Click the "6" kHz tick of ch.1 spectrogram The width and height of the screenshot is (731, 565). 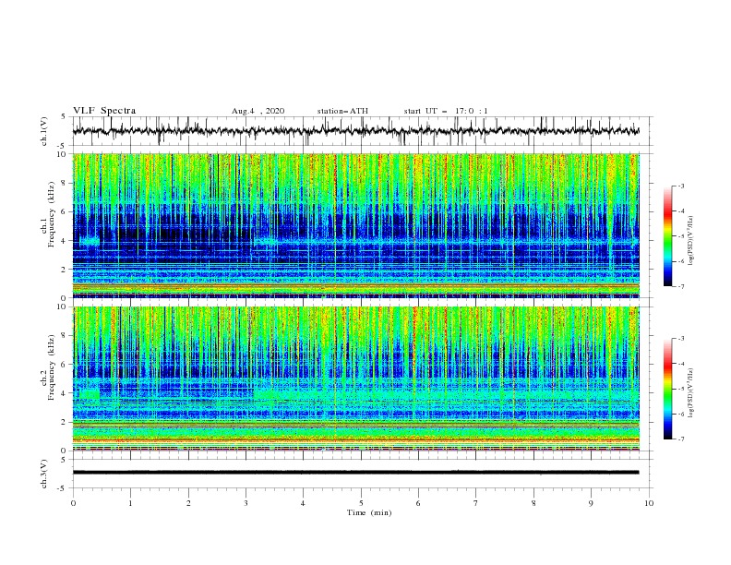tap(65, 211)
